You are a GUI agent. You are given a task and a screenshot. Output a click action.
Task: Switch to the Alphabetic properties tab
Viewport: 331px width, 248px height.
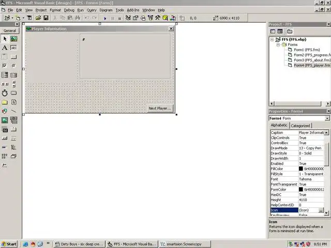coord(279,125)
